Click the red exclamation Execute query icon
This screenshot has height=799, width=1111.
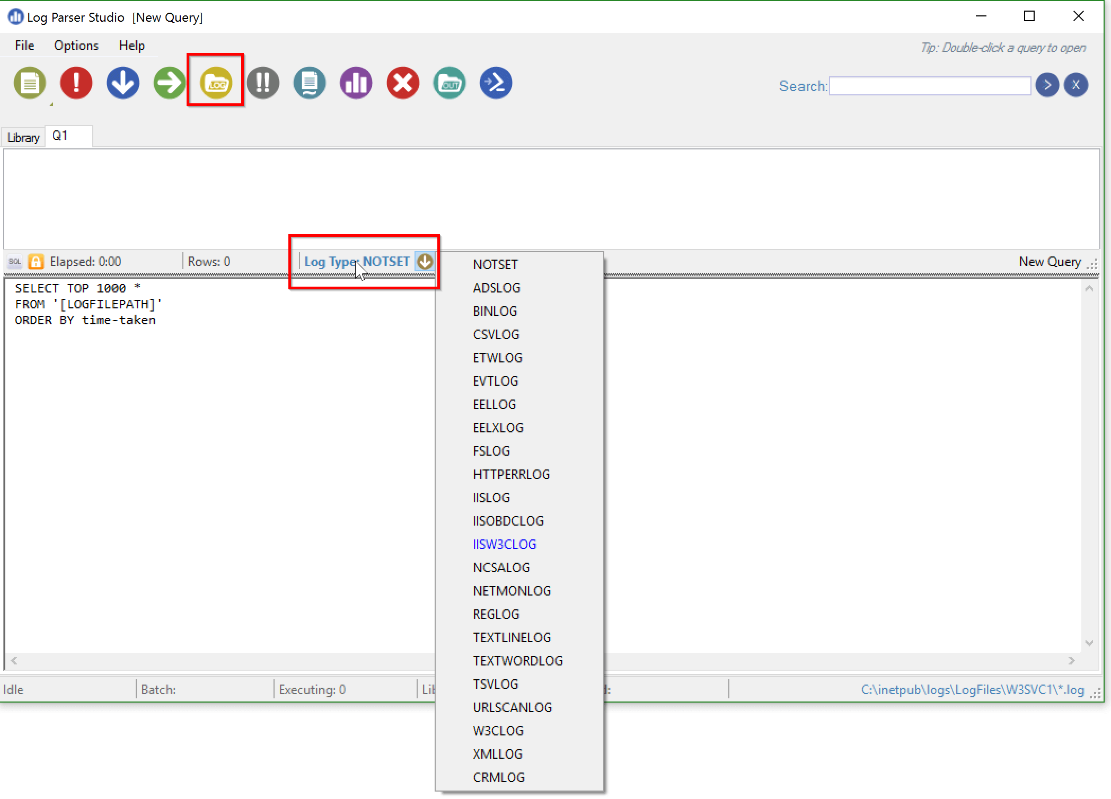click(76, 83)
